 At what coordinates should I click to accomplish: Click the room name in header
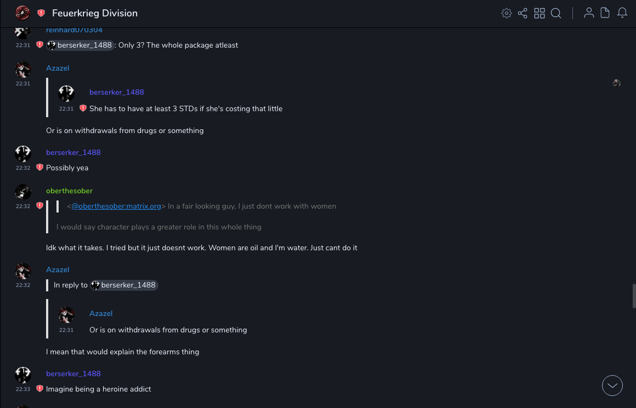[95, 13]
